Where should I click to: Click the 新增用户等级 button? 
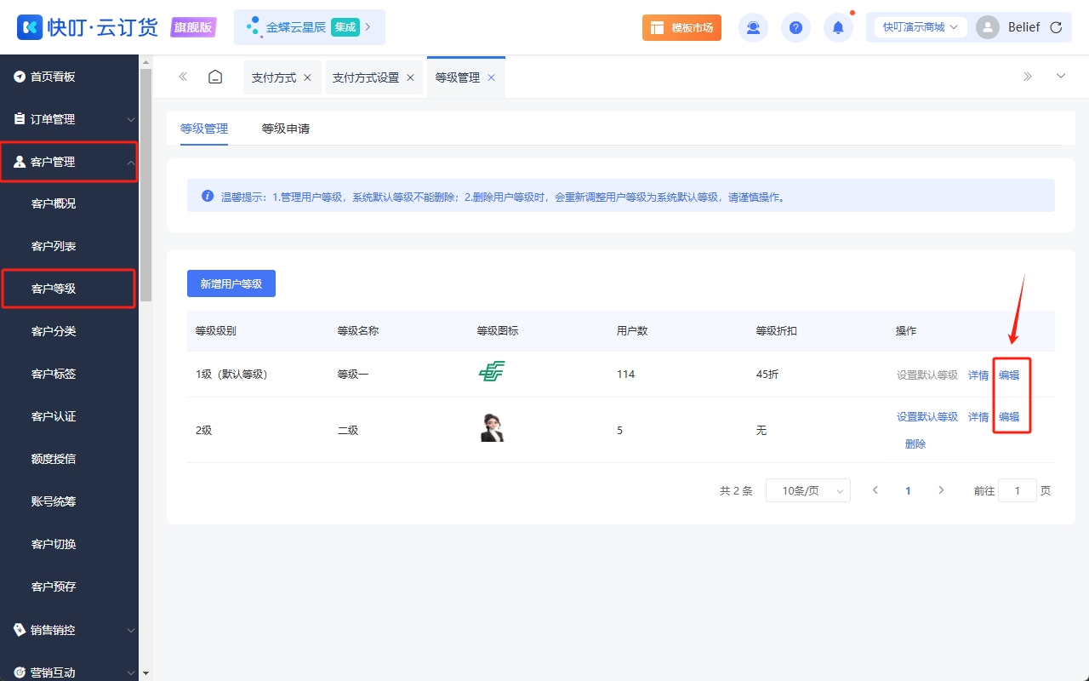coord(231,283)
